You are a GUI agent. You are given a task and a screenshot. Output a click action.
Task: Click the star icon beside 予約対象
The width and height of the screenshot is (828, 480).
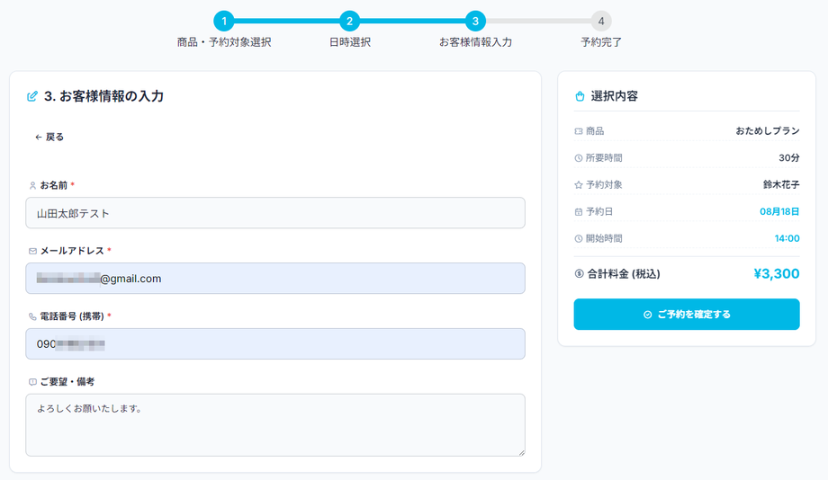click(578, 185)
